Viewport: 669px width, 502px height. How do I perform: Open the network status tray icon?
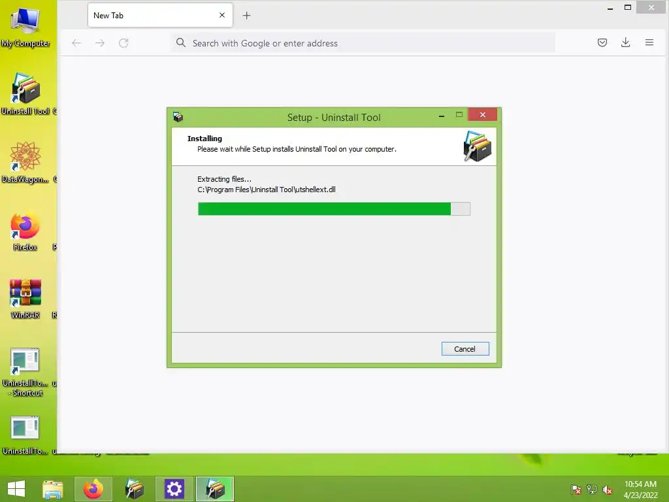click(x=592, y=490)
